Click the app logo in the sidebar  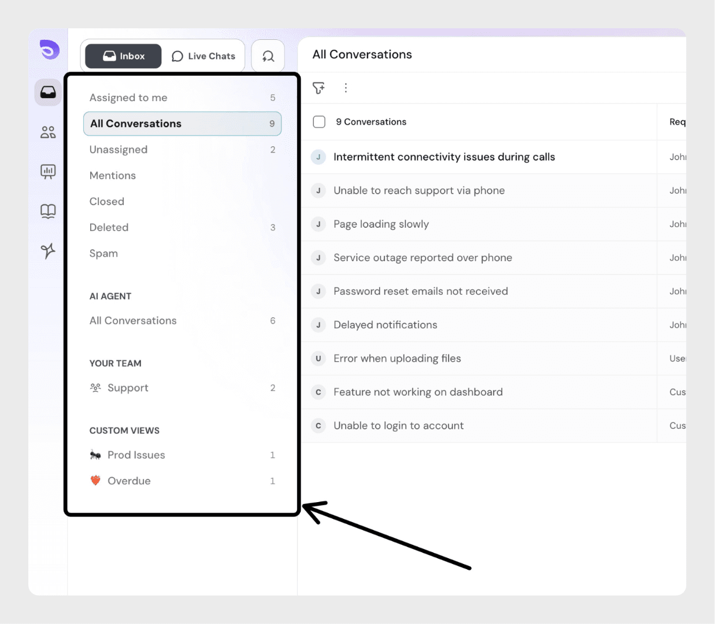pos(49,50)
